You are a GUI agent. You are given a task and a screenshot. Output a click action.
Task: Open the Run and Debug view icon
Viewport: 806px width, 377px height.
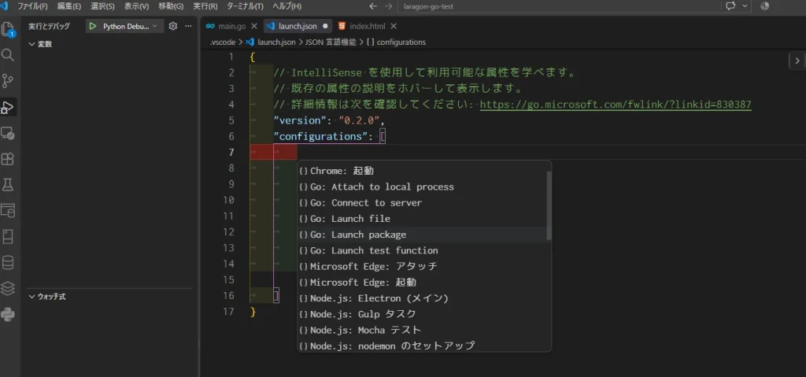pyautogui.click(x=8, y=107)
